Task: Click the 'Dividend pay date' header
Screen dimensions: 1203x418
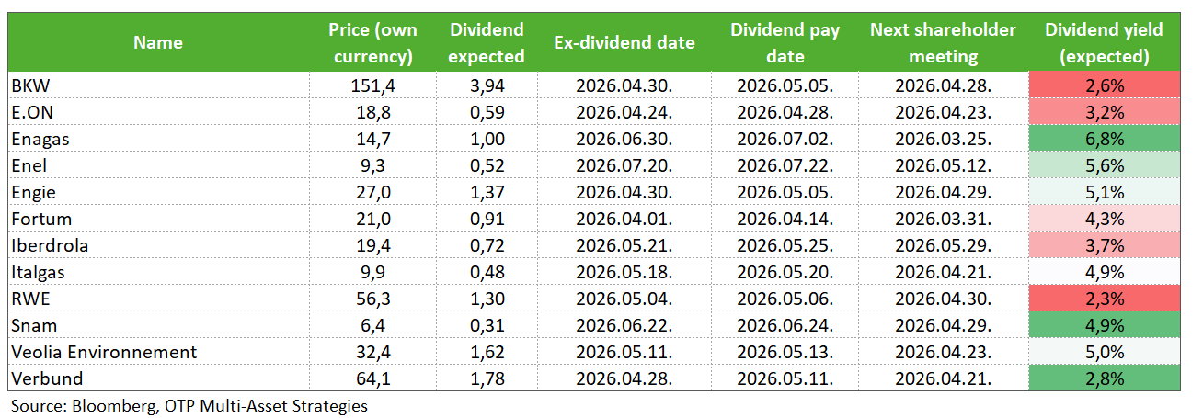Action: [x=785, y=42]
